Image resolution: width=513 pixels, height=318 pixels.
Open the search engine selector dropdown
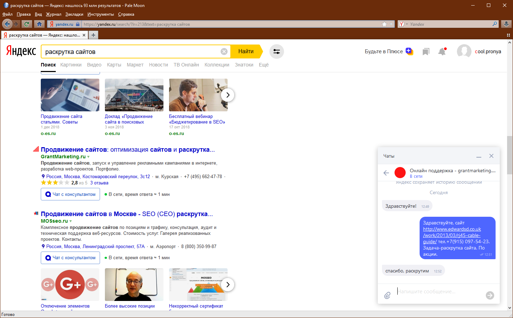point(403,24)
